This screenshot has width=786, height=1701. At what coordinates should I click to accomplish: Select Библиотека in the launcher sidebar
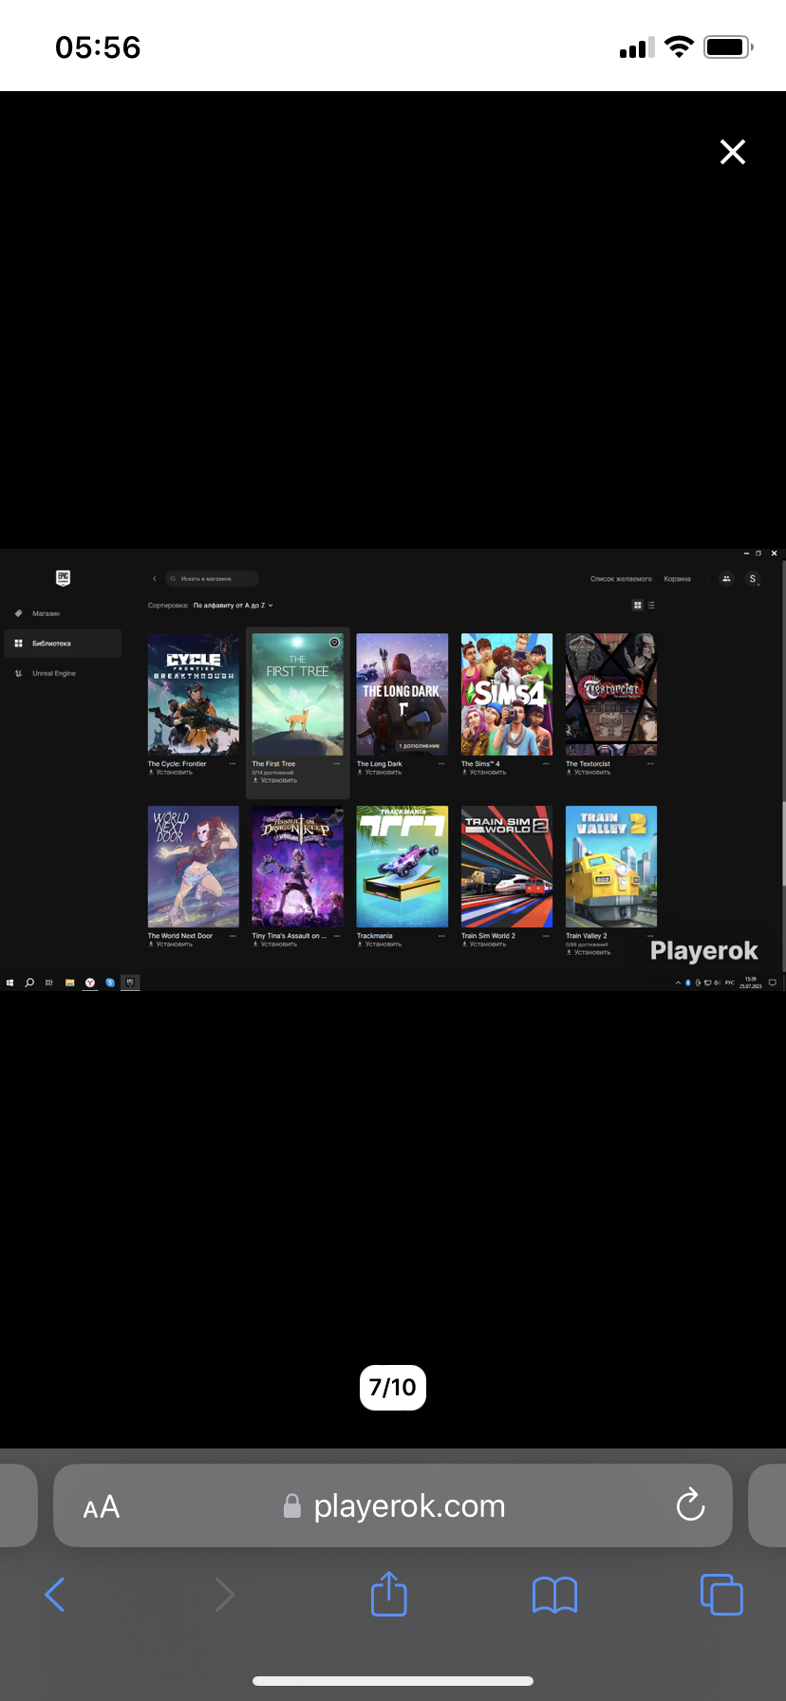(x=63, y=644)
